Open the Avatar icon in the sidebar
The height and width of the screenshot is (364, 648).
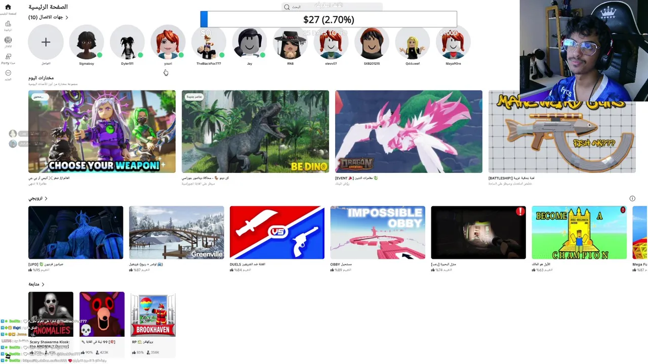[8, 40]
